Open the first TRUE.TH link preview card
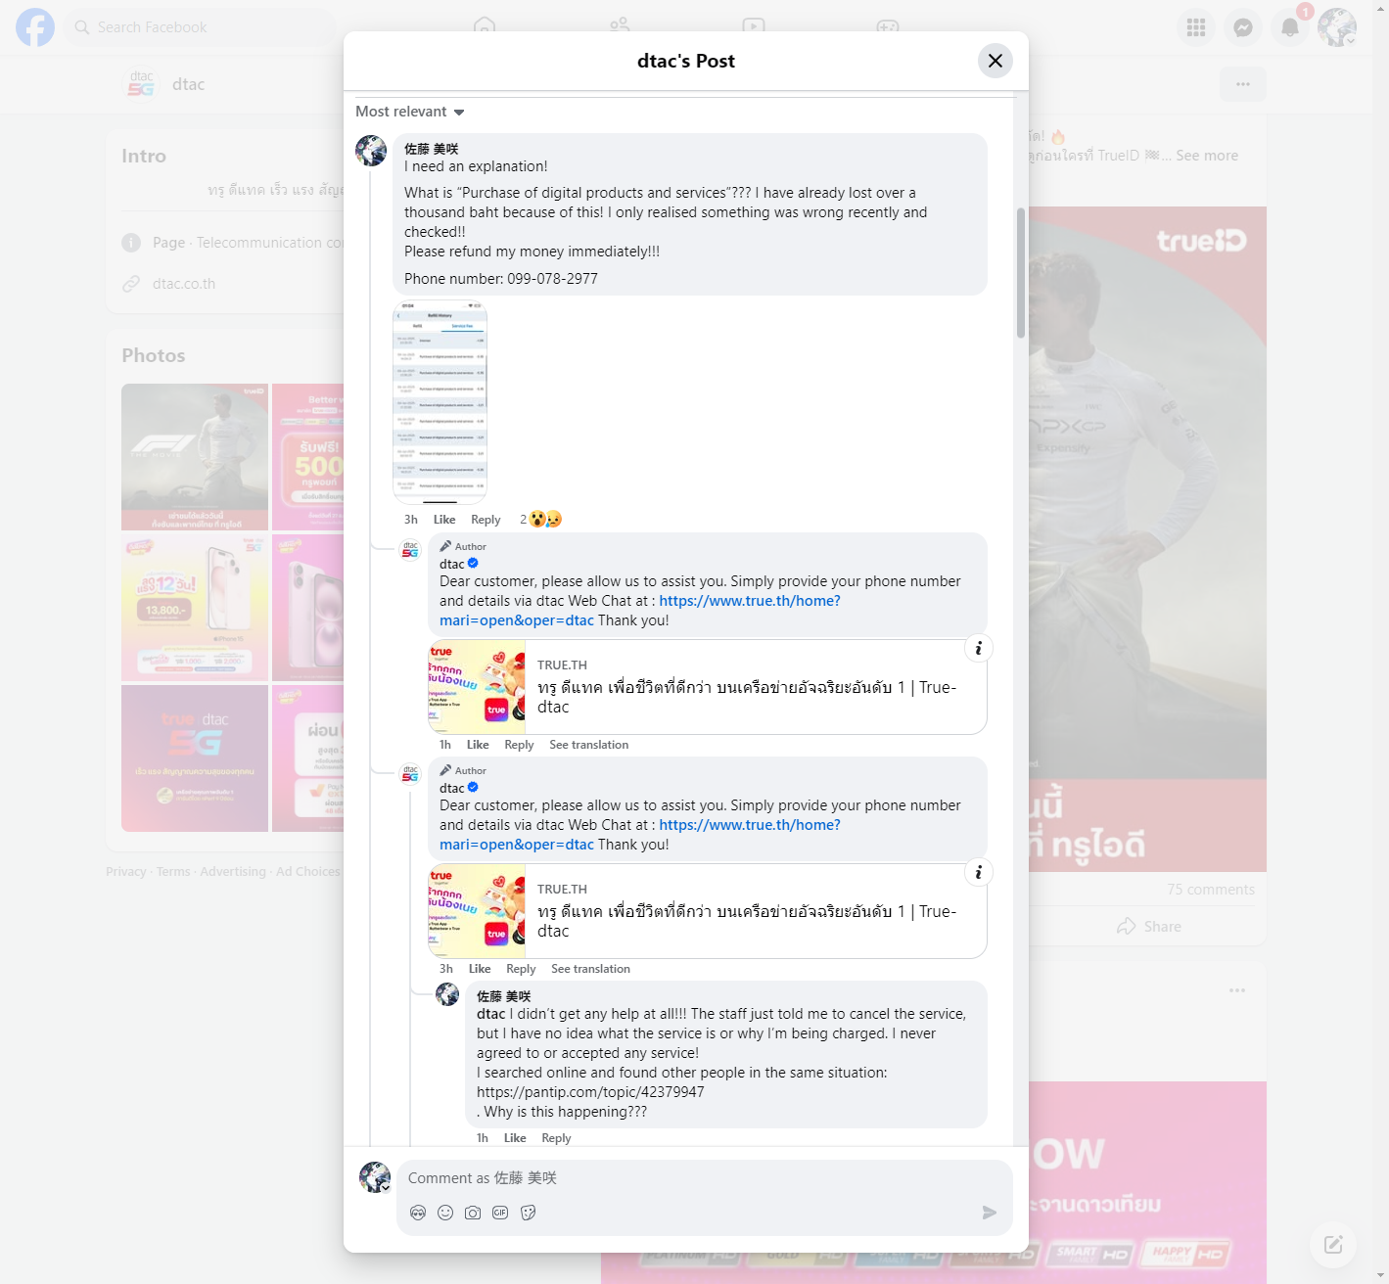 tap(707, 687)
